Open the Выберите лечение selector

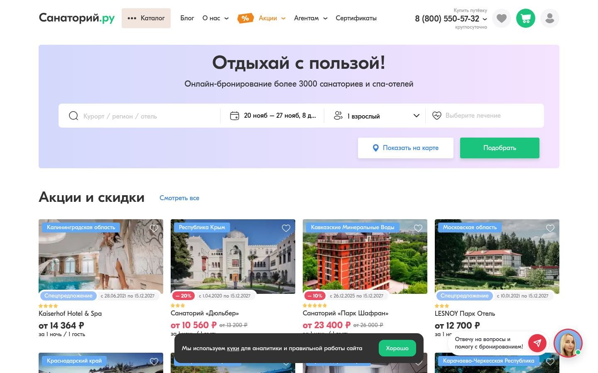tap(484, 116)
